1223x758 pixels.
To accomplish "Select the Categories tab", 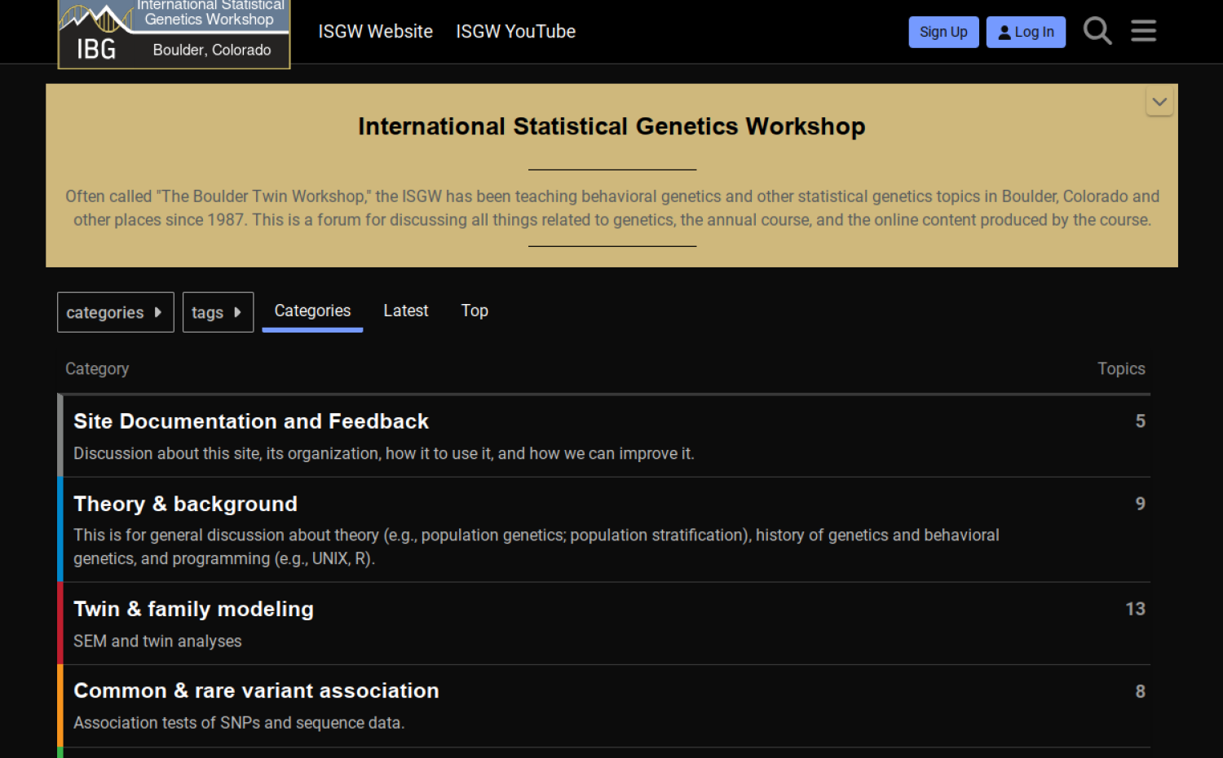I will 312,311.
